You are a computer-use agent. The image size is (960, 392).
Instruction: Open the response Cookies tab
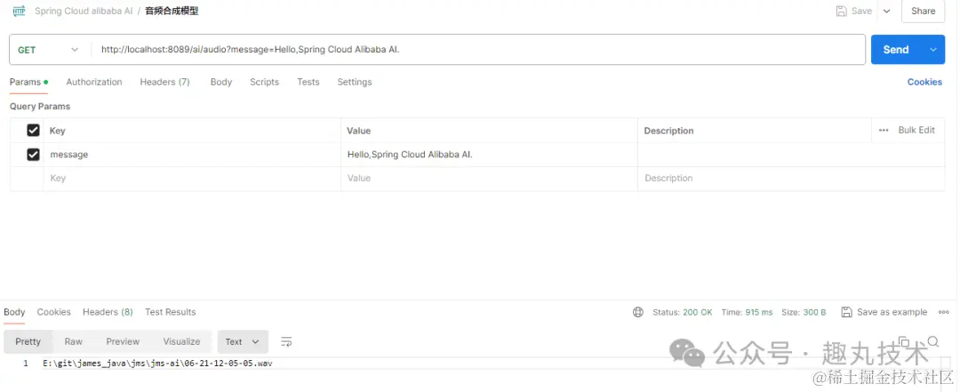click(54, 312)
